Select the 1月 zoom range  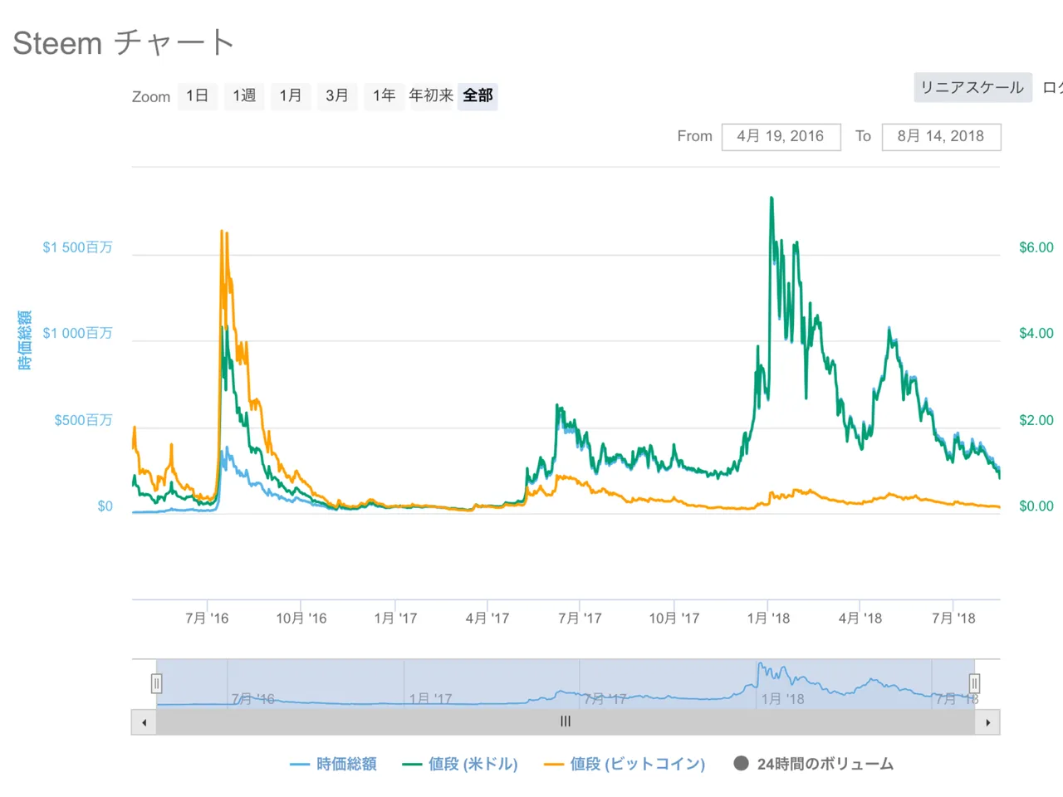pyautogui.click(x=291, y=96)
